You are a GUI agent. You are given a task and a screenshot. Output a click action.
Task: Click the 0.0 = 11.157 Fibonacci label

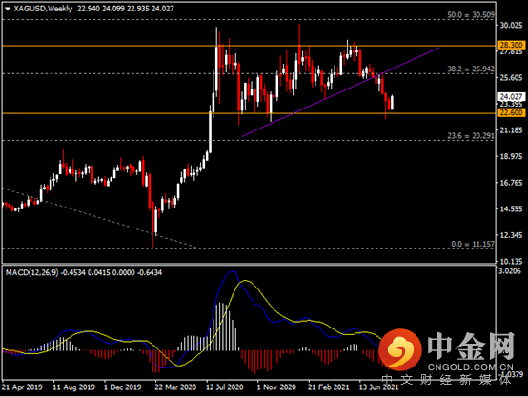[x=473, y=244]
